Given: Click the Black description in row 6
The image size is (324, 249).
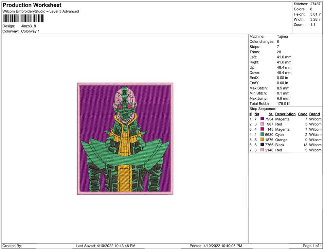Looking at the screenshot, I should 280,145.
